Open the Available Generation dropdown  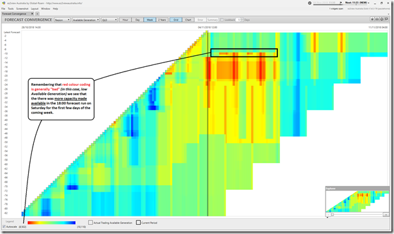tap(86, 19)
